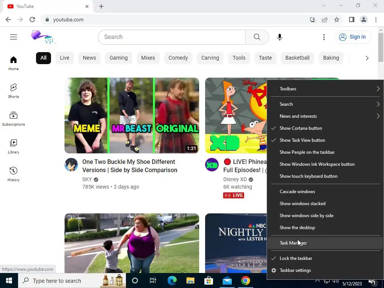Expand the Toolbars submenu
The image size is (384, 288).
tap(325, 88)
